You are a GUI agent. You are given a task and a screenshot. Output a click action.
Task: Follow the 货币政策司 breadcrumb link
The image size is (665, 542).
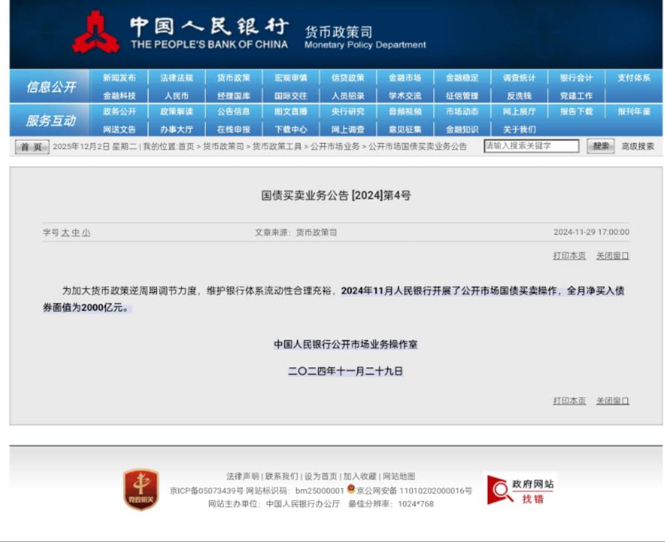[223, 147]
